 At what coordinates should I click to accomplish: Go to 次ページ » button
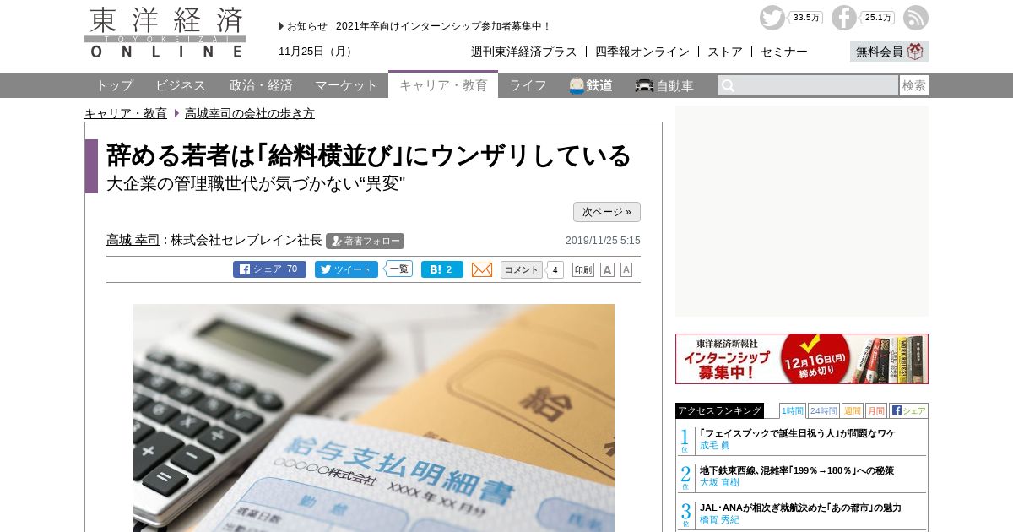pyautogui.click(x=607, y=212)
